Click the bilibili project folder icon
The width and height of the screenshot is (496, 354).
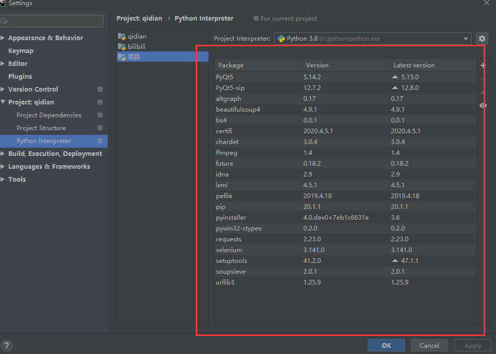tap(122, 47)
